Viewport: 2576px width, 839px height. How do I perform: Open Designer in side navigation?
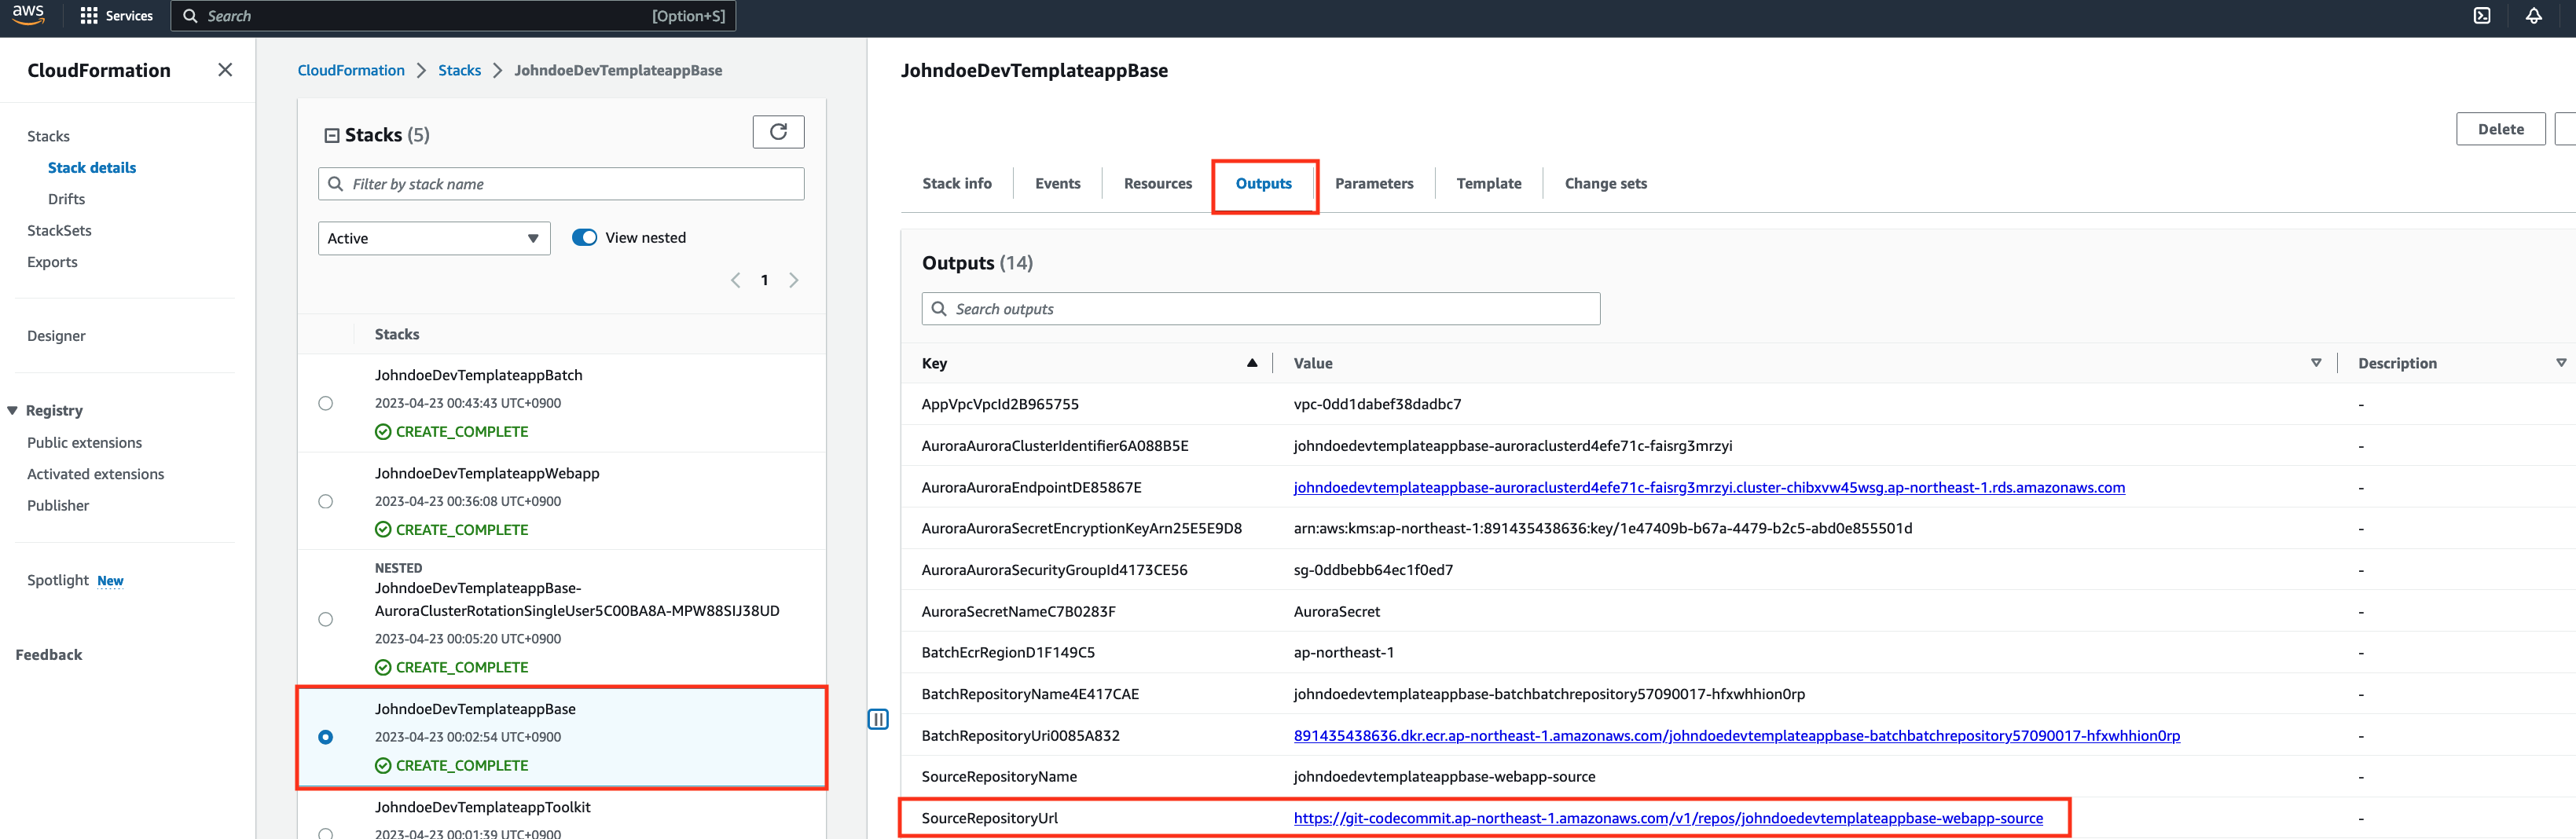(56, 336)
